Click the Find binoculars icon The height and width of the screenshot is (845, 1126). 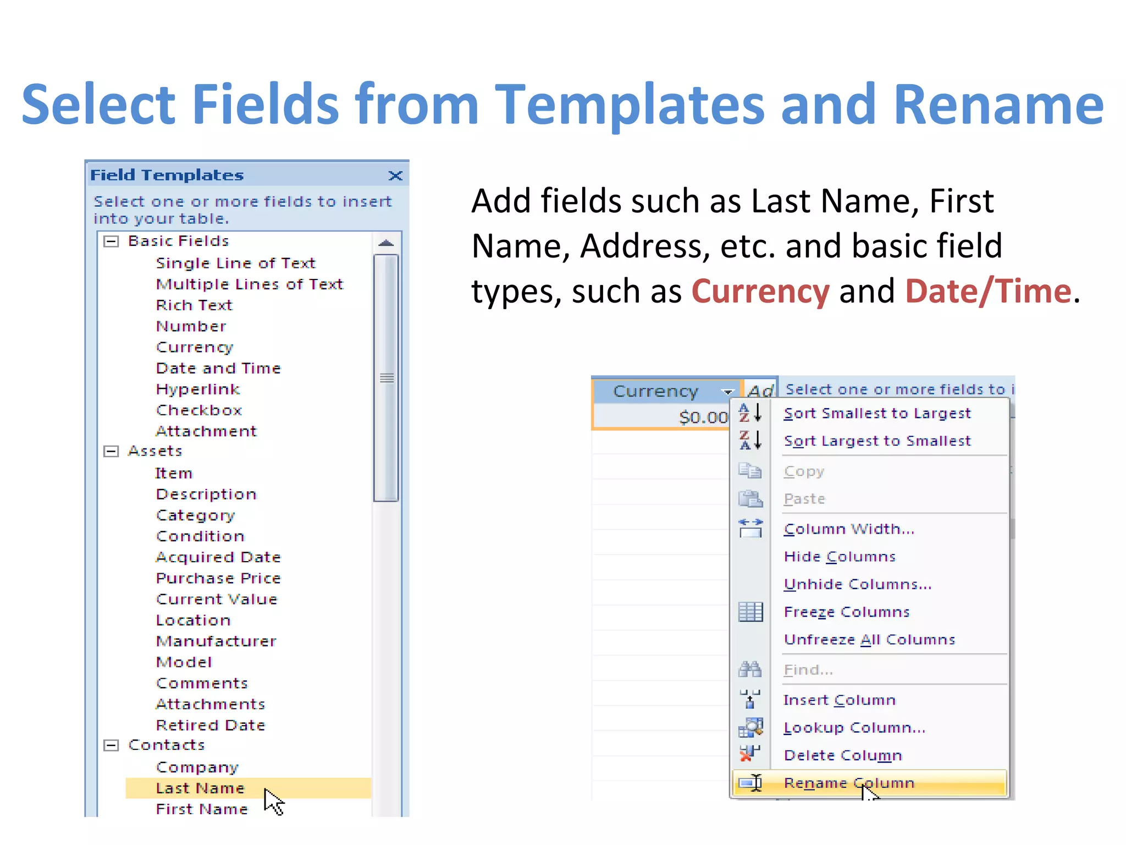coord(750,669)
